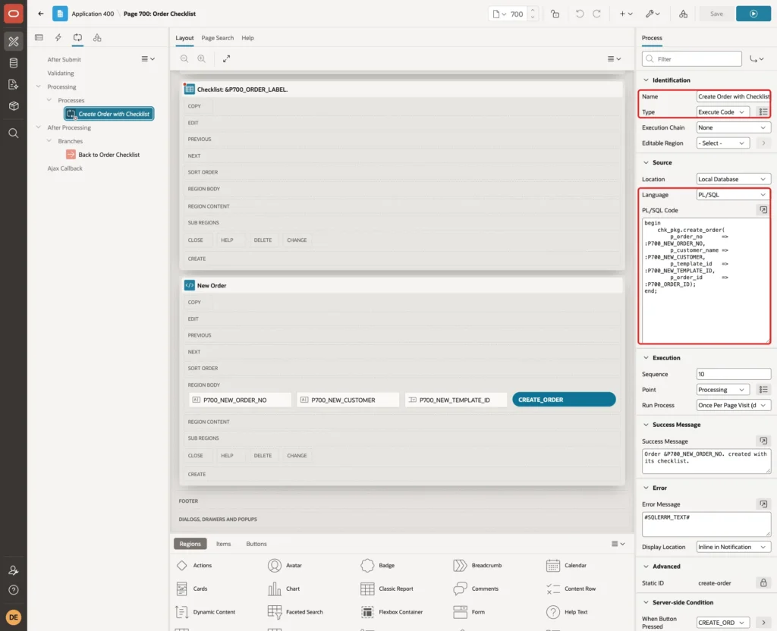
Task: Switch to the Processing tab icon
Action: (78, 38)
